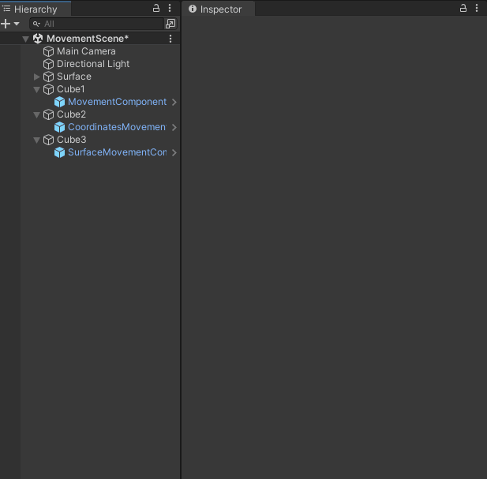Click MovementComponent prefab icon
487x479 pixels.
coord(60,102)
